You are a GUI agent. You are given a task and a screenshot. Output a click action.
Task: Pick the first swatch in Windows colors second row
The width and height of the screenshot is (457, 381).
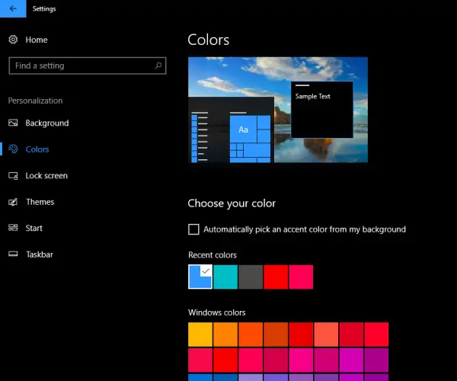(x=200, y=360)
